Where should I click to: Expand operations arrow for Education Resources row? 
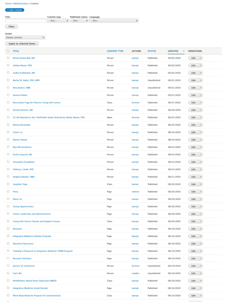coord(200,244)
